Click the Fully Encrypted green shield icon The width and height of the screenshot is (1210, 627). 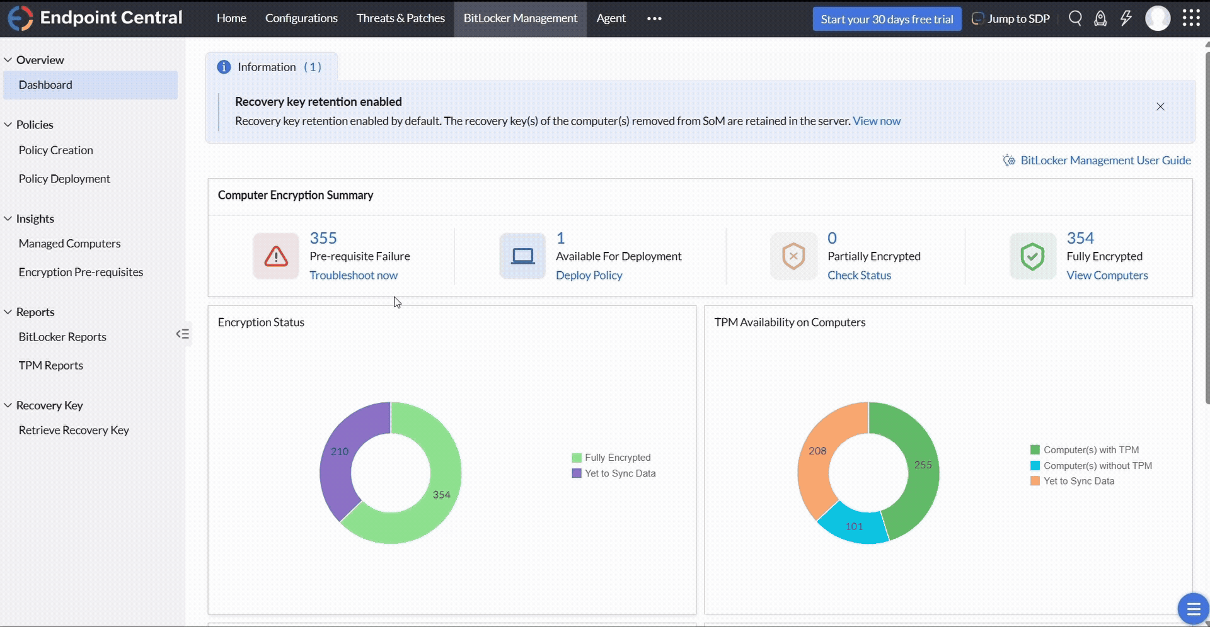click(x=1032, y=256)
